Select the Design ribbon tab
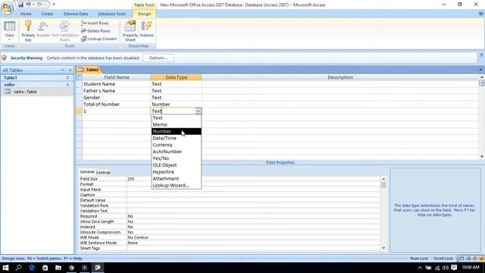 (144, 14)
